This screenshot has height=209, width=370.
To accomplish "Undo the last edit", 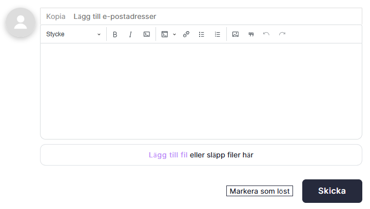I will pos(266,34).
